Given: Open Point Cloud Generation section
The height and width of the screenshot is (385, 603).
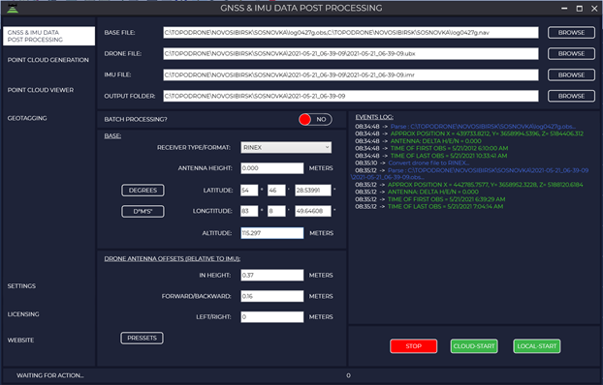Looking at the screenshot, I should pos(48,60).
